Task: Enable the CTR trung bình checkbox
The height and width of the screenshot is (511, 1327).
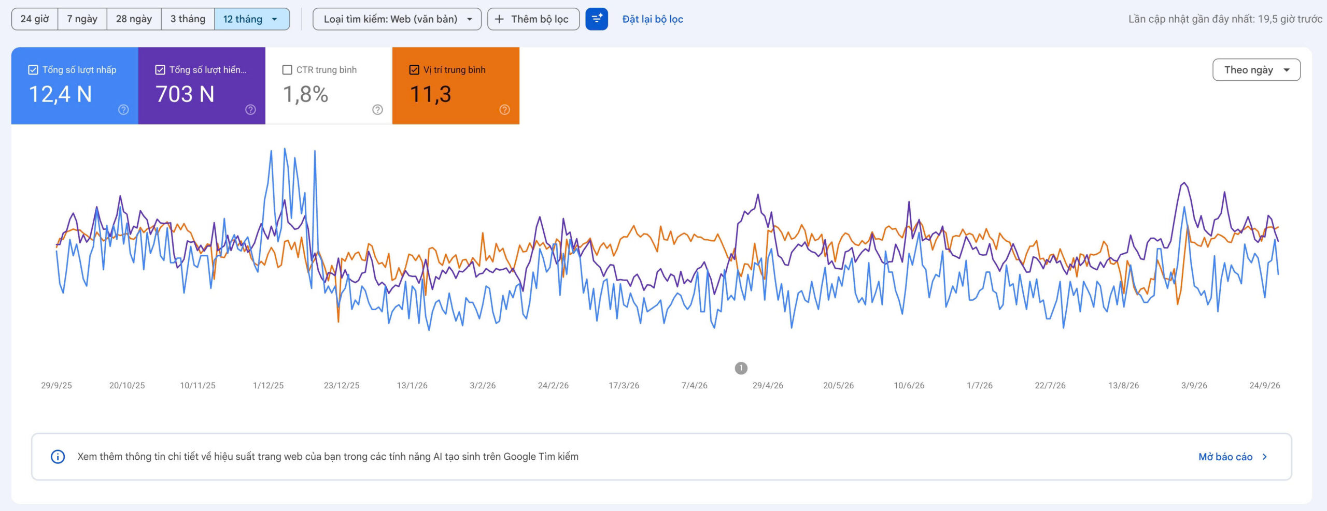Action: [287, 70]
